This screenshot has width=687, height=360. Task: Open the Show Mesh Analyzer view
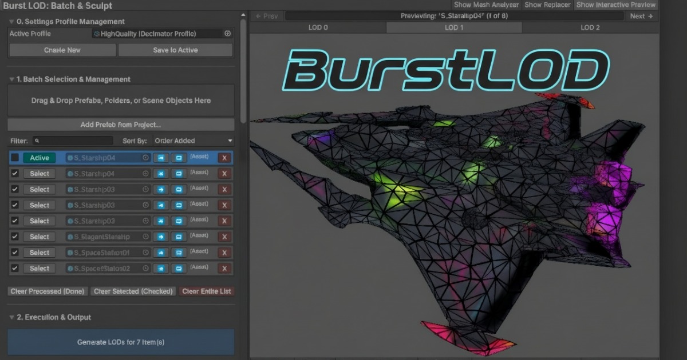[486, 5]
